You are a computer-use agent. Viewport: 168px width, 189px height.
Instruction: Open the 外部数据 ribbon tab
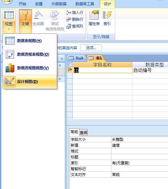(x=59, y=4)
